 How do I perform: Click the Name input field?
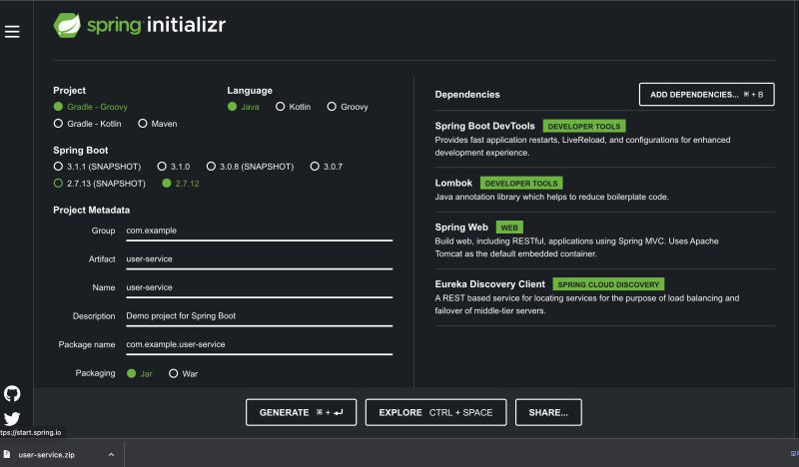point(260,287)
